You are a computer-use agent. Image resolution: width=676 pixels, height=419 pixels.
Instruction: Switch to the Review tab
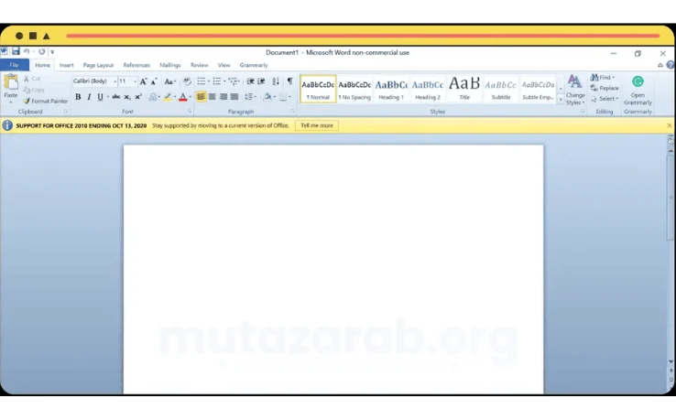(x=199, y=65)
